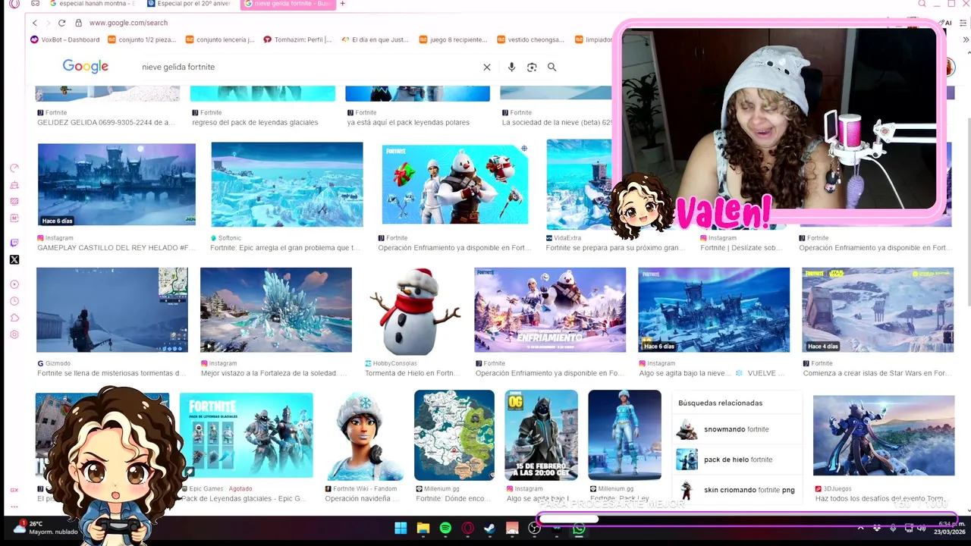Viewport: 971px width, 546px height.
Task: Open OBS Studio from the taskbar
Action: pos(535,529)
